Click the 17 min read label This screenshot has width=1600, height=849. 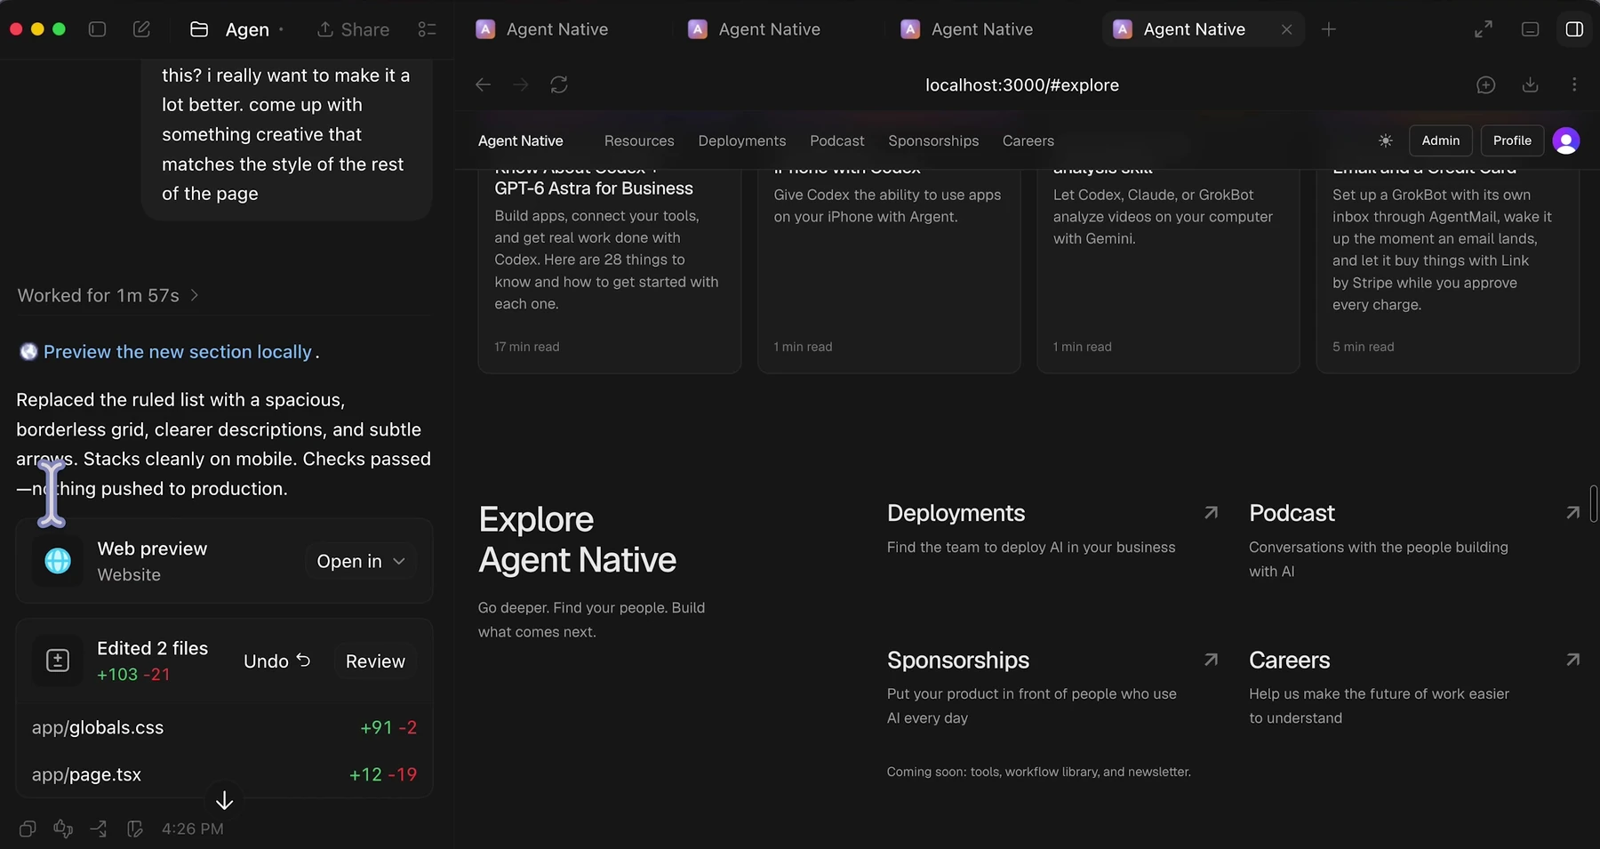pyautogui.click(x=527, y=347)
